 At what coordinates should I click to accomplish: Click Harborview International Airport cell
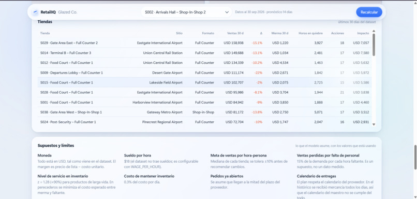[x=157, y=102]
